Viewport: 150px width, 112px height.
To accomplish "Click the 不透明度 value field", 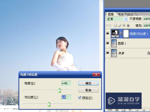I will [146, 19].
